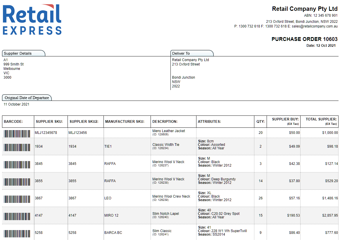Click the ABN: 12 345 678 901 text
The image size is (340, 240).
pos(321,15)
